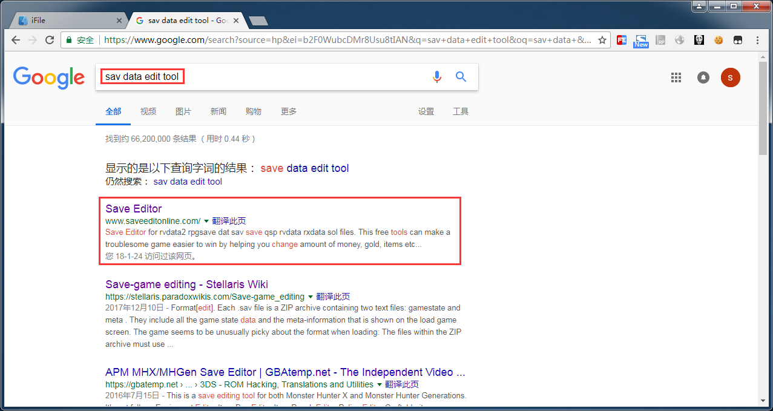This screenshot has height=411, width=773.
Task: Expand dropdown arrow beside stellaris.paradoxwikis.com URL
Action: [310, 297]
